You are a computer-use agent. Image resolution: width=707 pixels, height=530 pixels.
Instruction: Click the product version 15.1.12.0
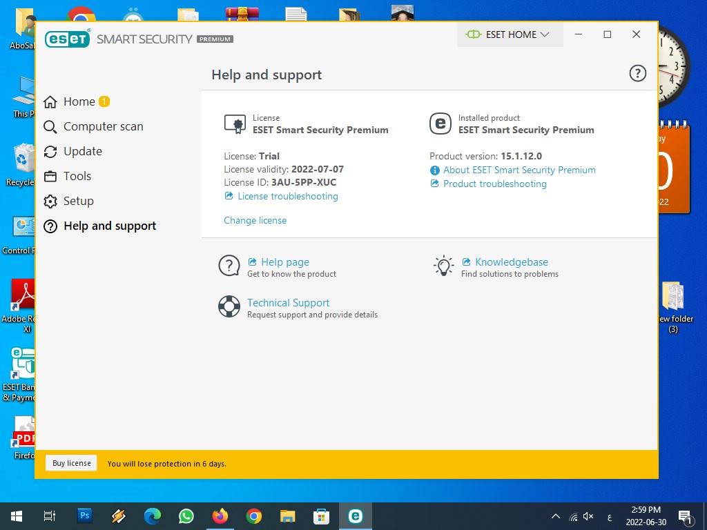pos(521,157)
